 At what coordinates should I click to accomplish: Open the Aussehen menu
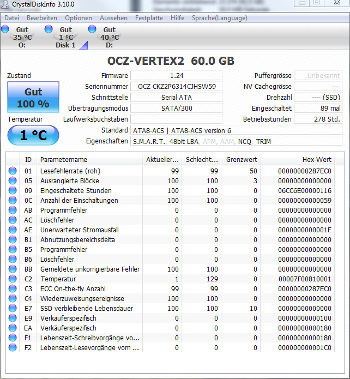(113, 18)
